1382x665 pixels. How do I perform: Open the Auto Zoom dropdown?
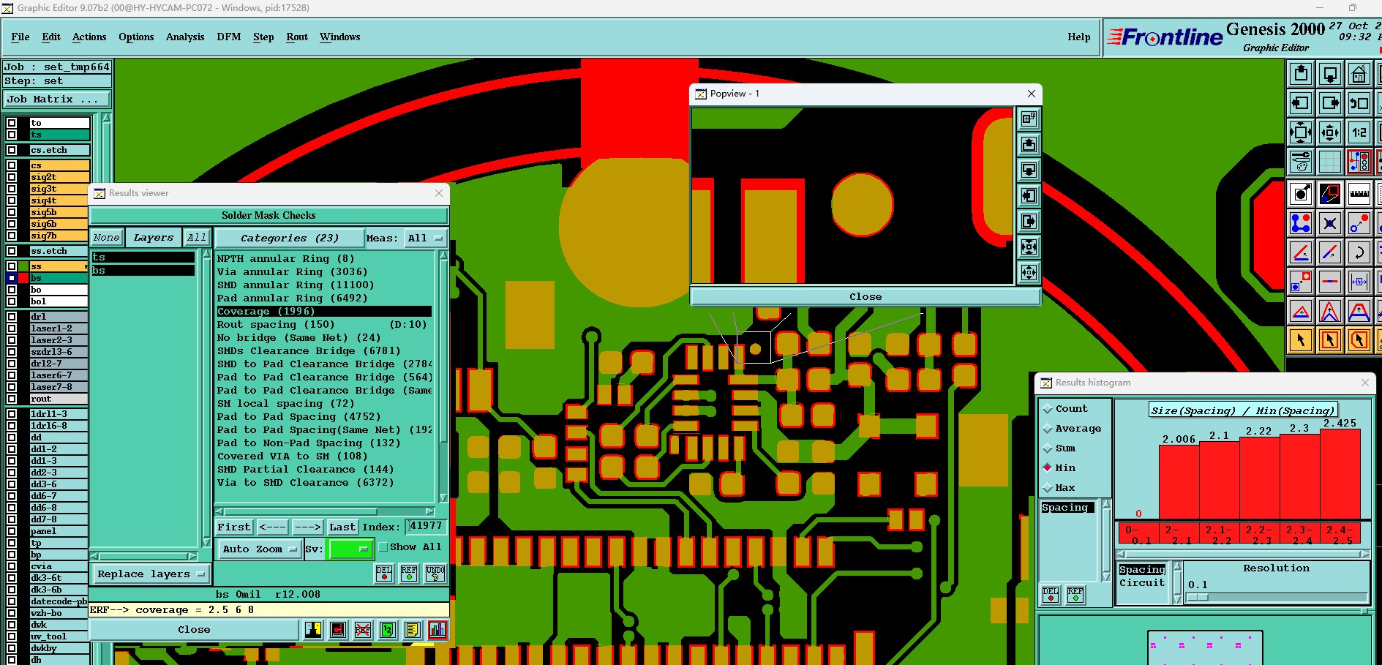260,549
